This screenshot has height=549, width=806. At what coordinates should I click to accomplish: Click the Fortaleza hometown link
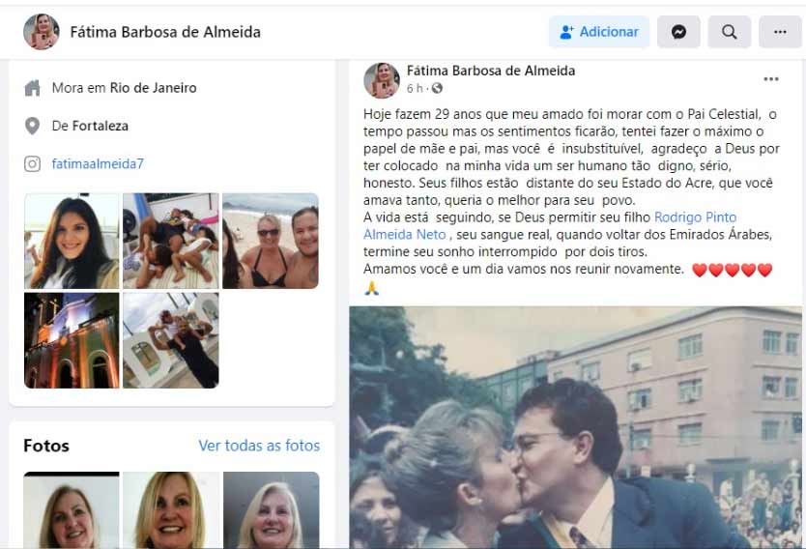click(101, 126)
